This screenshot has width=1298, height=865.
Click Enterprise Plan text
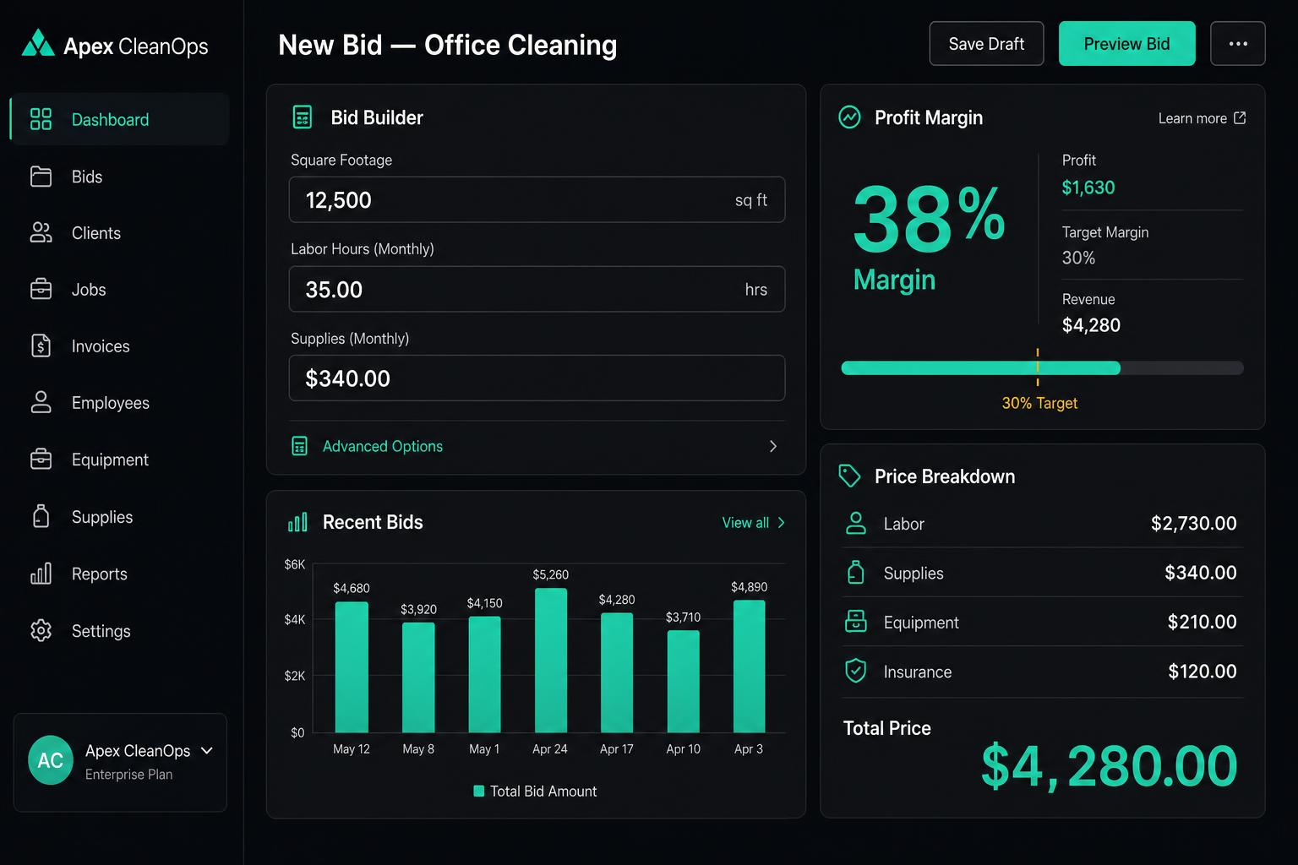tap(128, 774)
